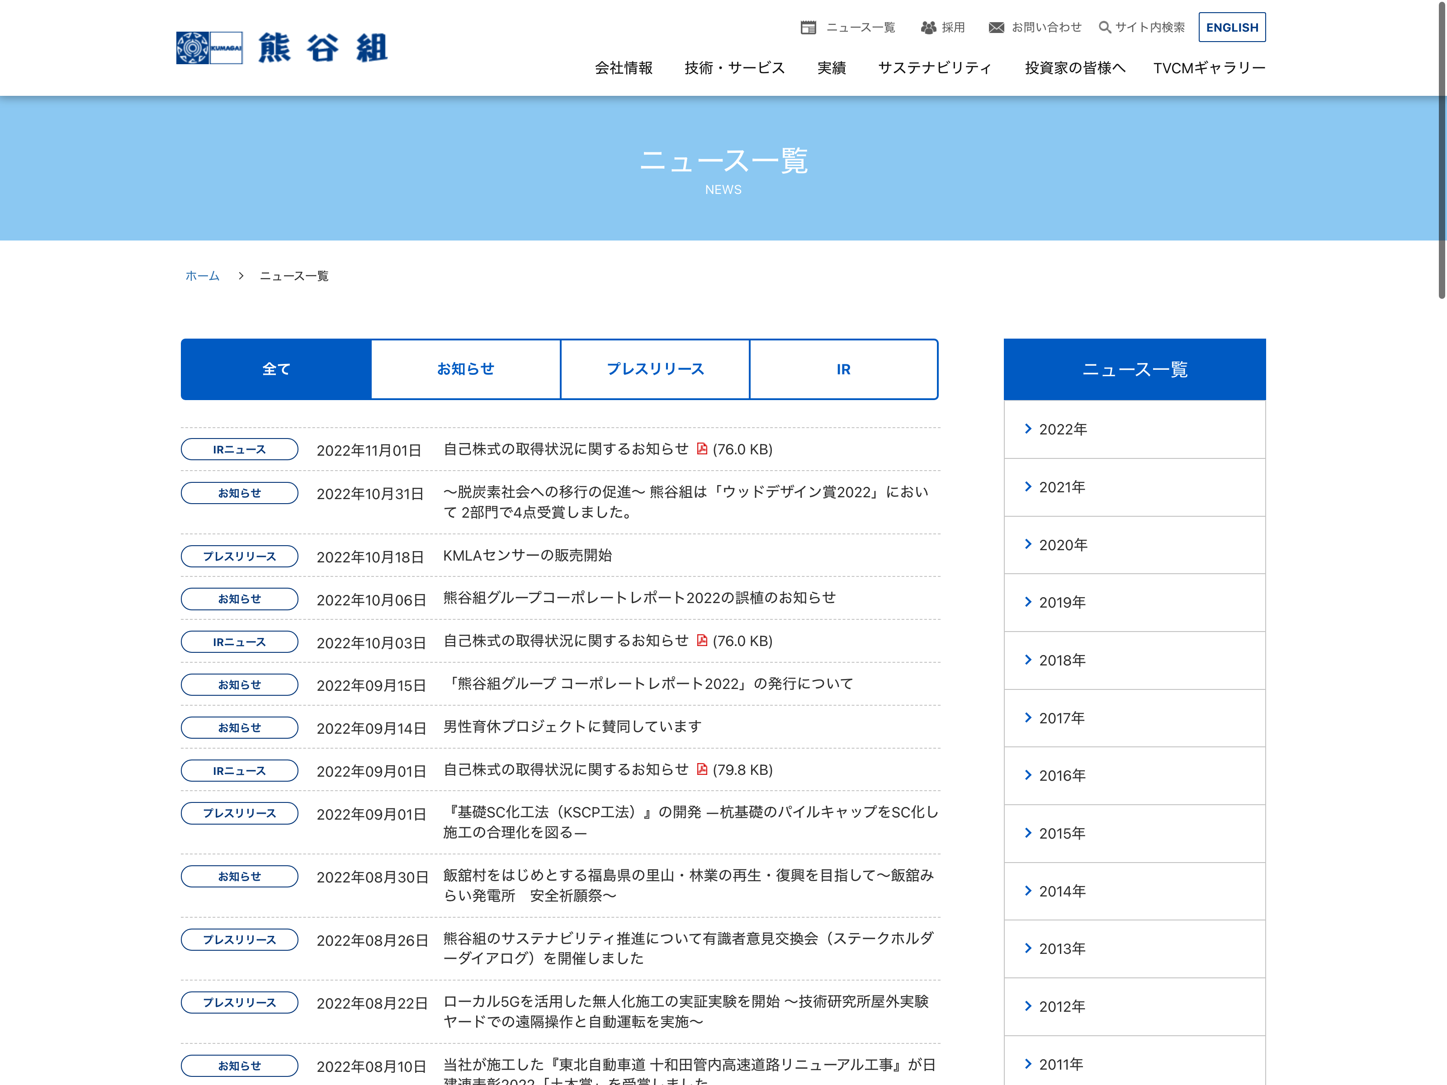Open the KMLAセンサーの販売開始 article

pos(527,555)
